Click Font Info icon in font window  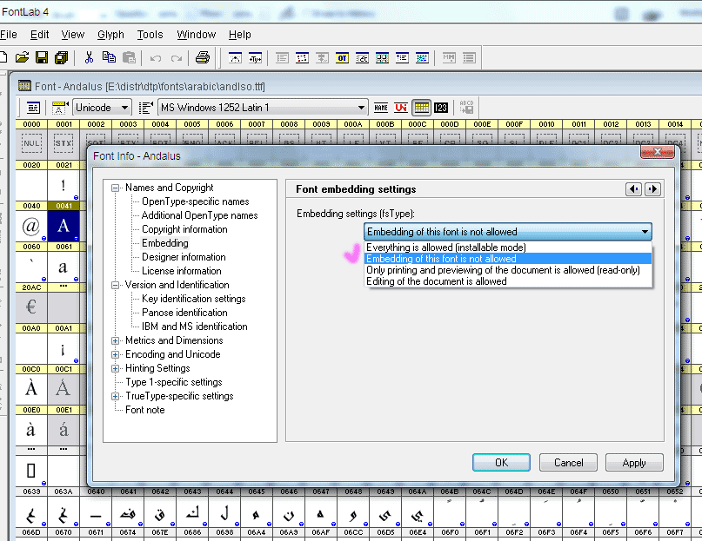click(x=33, y=108)
